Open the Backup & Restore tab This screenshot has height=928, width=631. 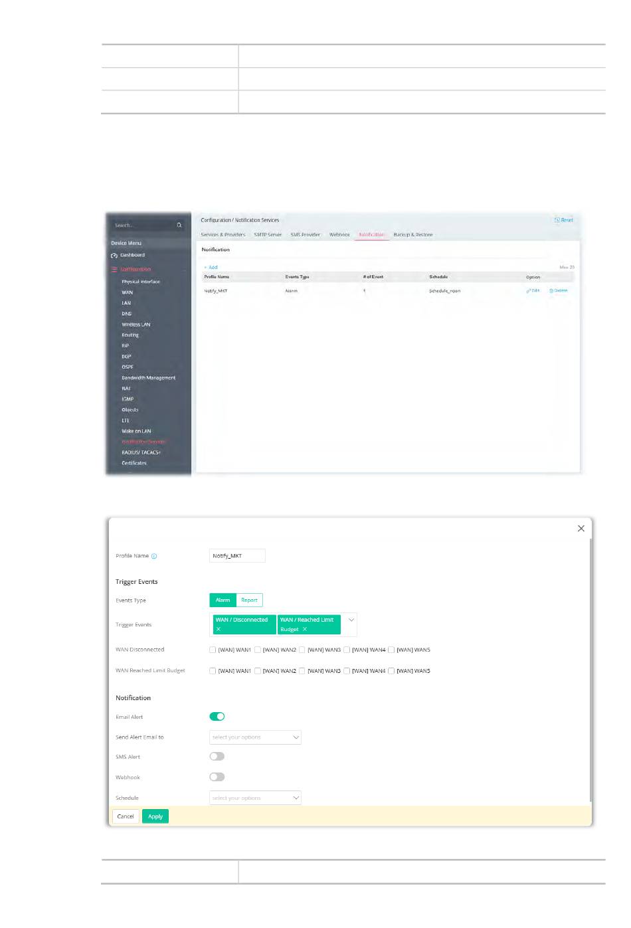[412, 234]
